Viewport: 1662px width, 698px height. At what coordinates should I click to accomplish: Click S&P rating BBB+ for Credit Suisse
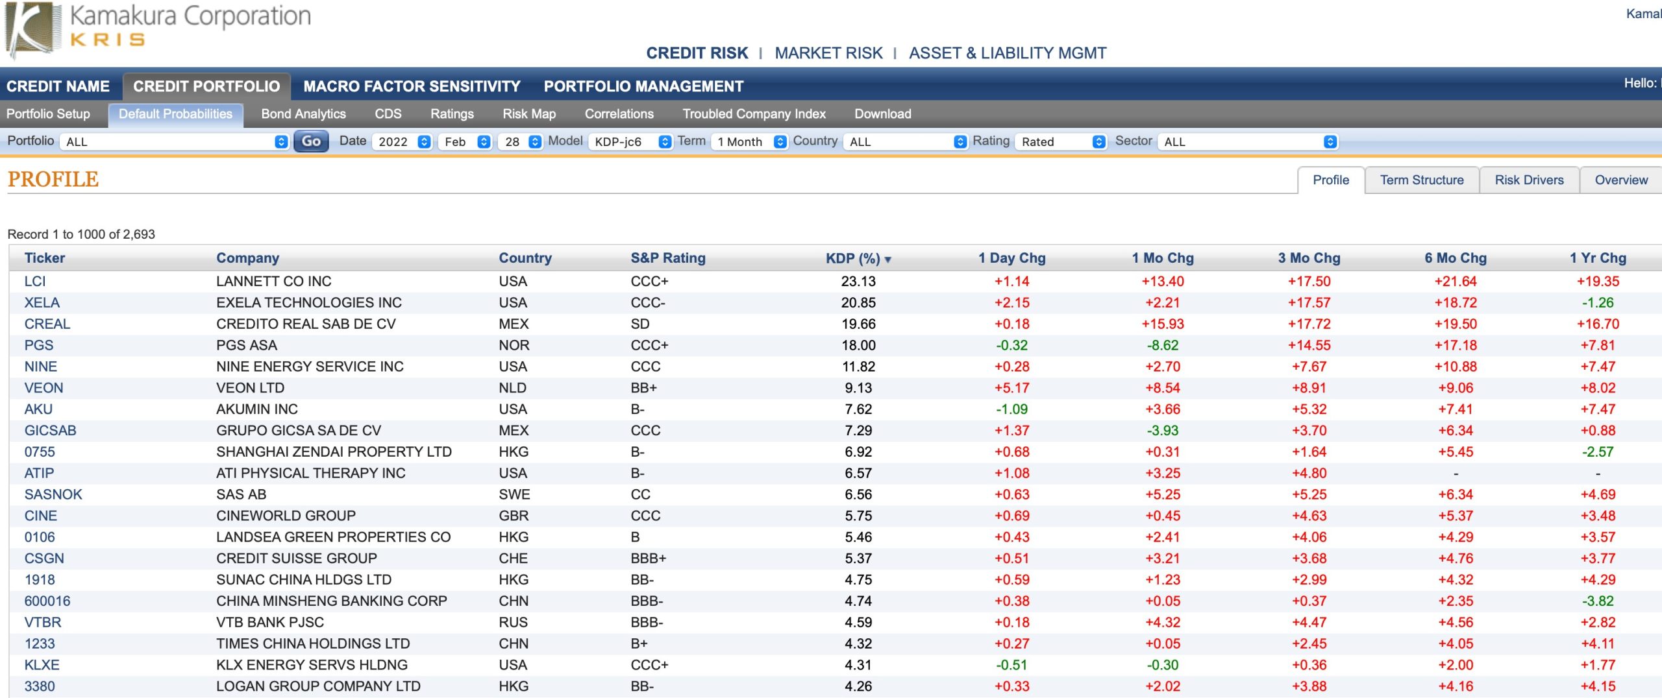649,559
